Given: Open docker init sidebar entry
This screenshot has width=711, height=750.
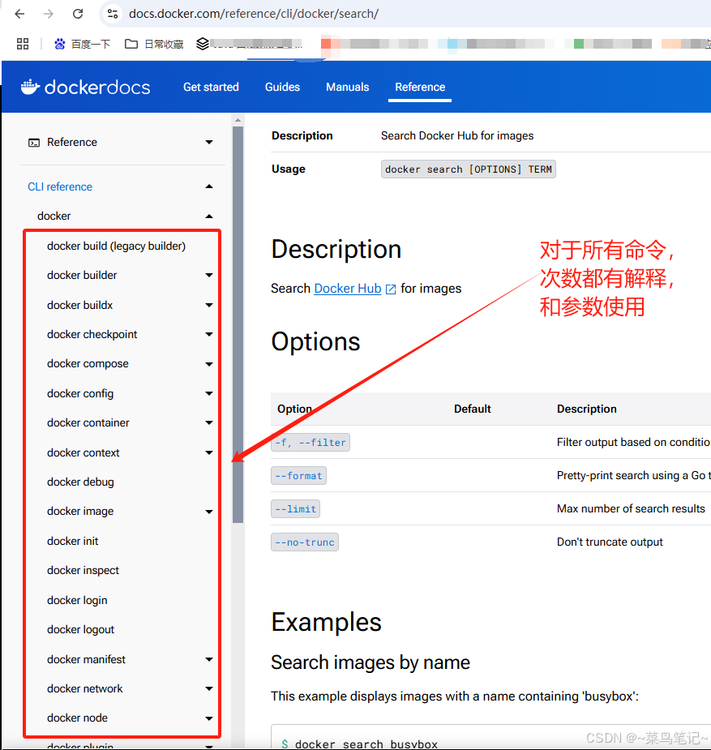Looking at the screenshot, I should tap(73, 541).
